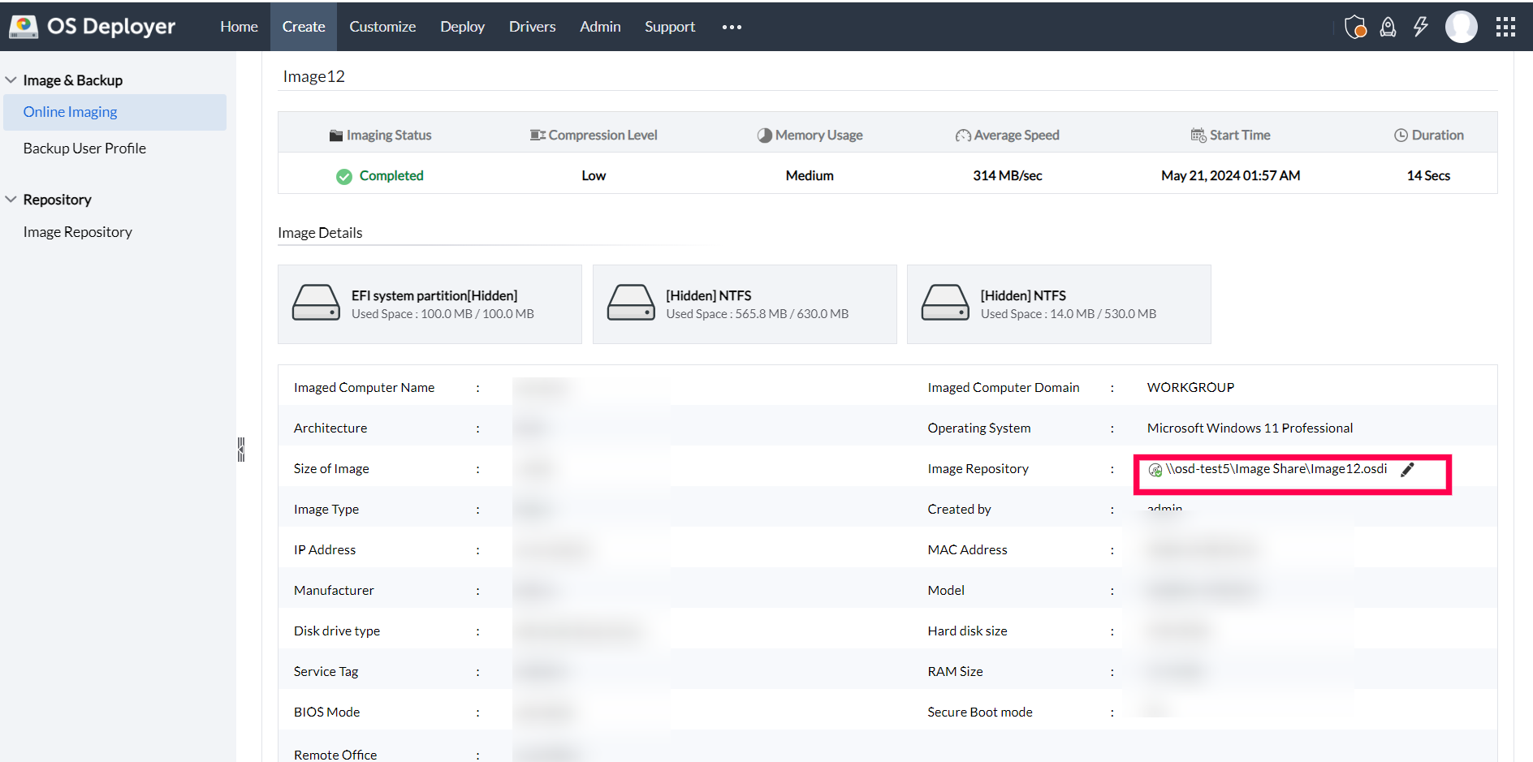1533x762 pixels.
Task: Collapse the Image & Backup section
Action: pos(11,79)
